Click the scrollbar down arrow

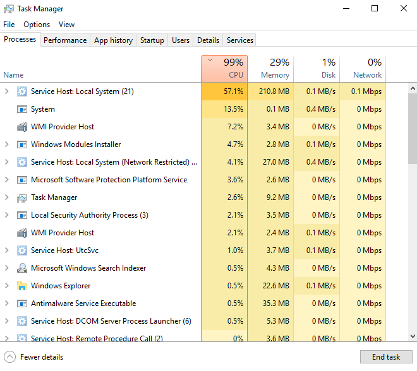(413, 336)
